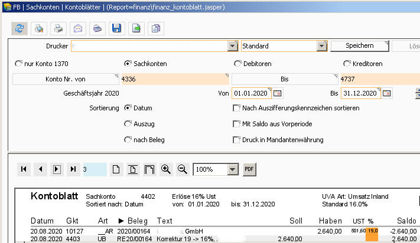
Task: Export the report using the PDF button
Action: click(x=249, y=169)
